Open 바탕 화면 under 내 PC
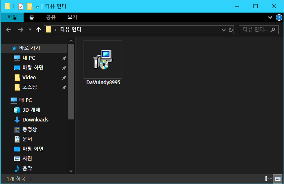This screenshot has width=284, height=184. [x=33, y=149]
